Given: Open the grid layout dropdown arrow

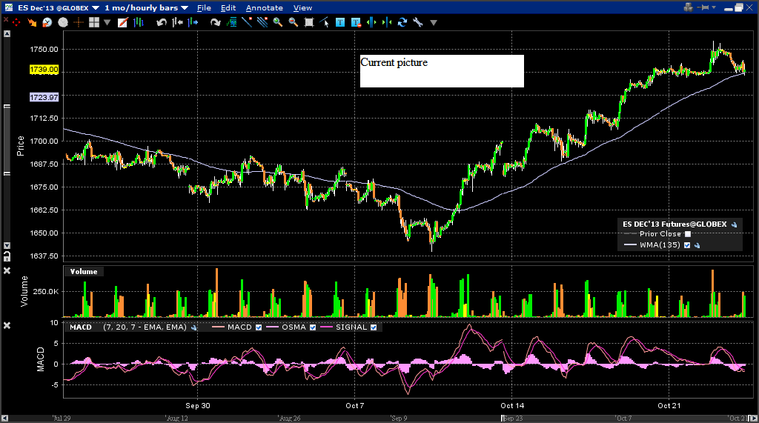Looking at the screenshot, I should 107,22.
